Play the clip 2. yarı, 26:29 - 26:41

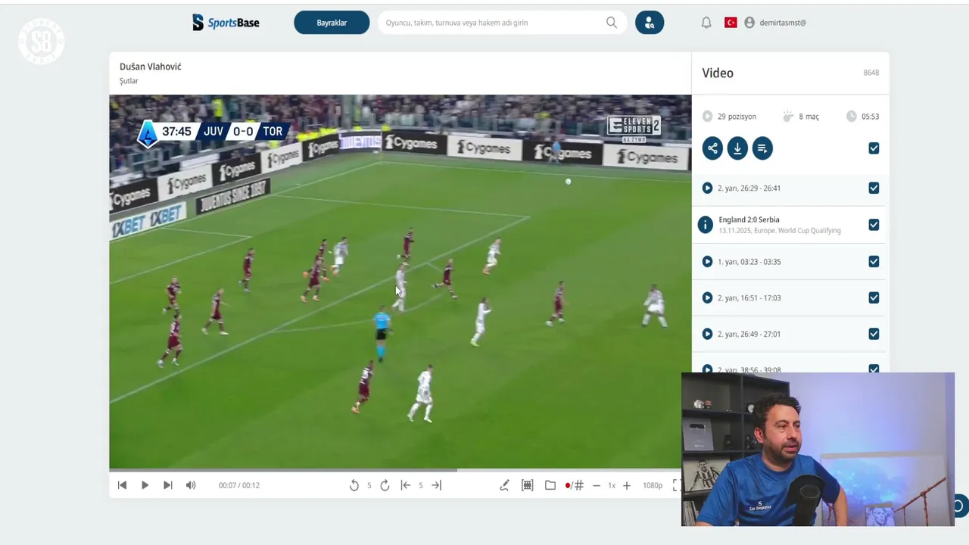(x=707, y=188)
